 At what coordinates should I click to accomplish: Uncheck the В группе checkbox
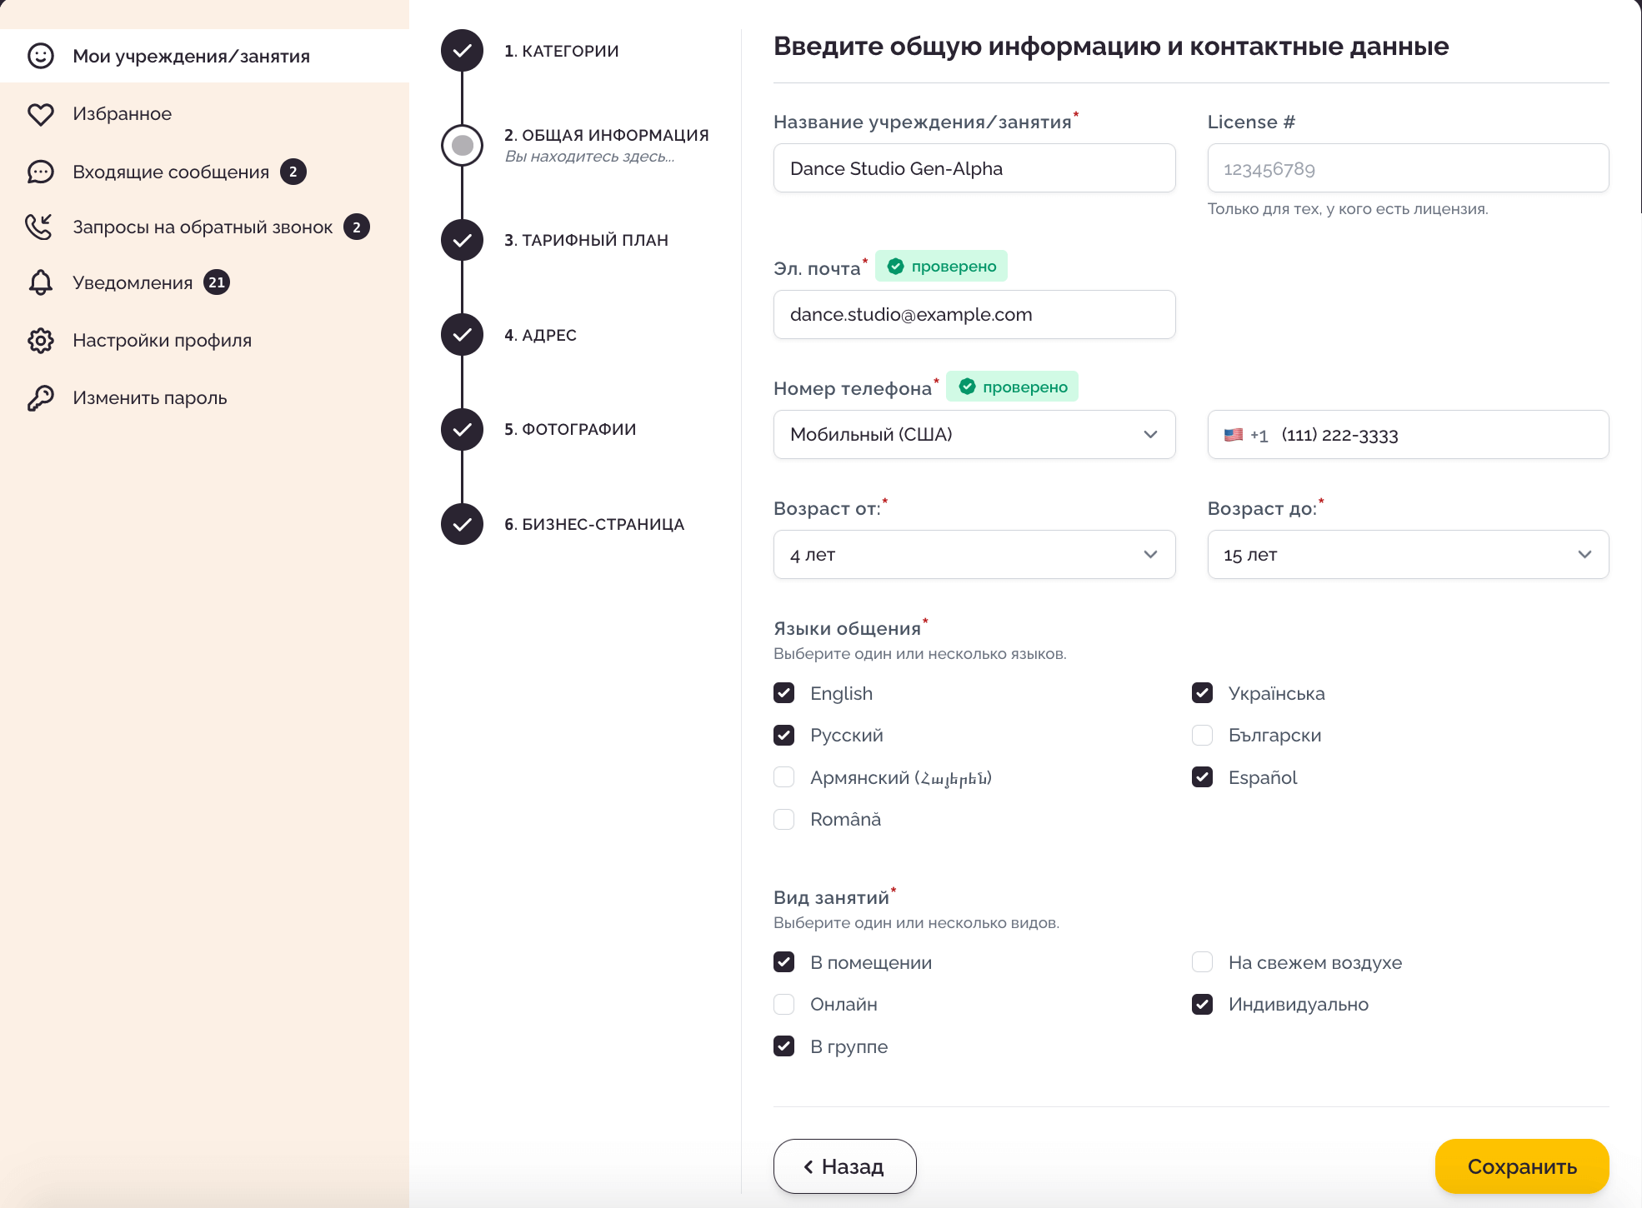click(783, 1046)
